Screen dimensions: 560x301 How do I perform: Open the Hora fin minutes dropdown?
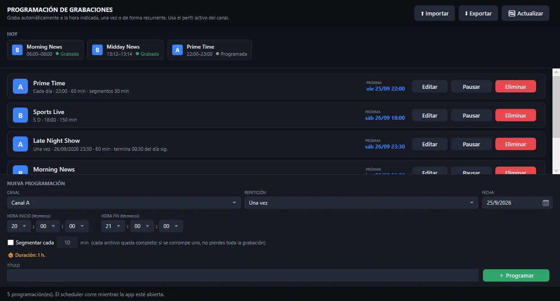pos(142,226)
